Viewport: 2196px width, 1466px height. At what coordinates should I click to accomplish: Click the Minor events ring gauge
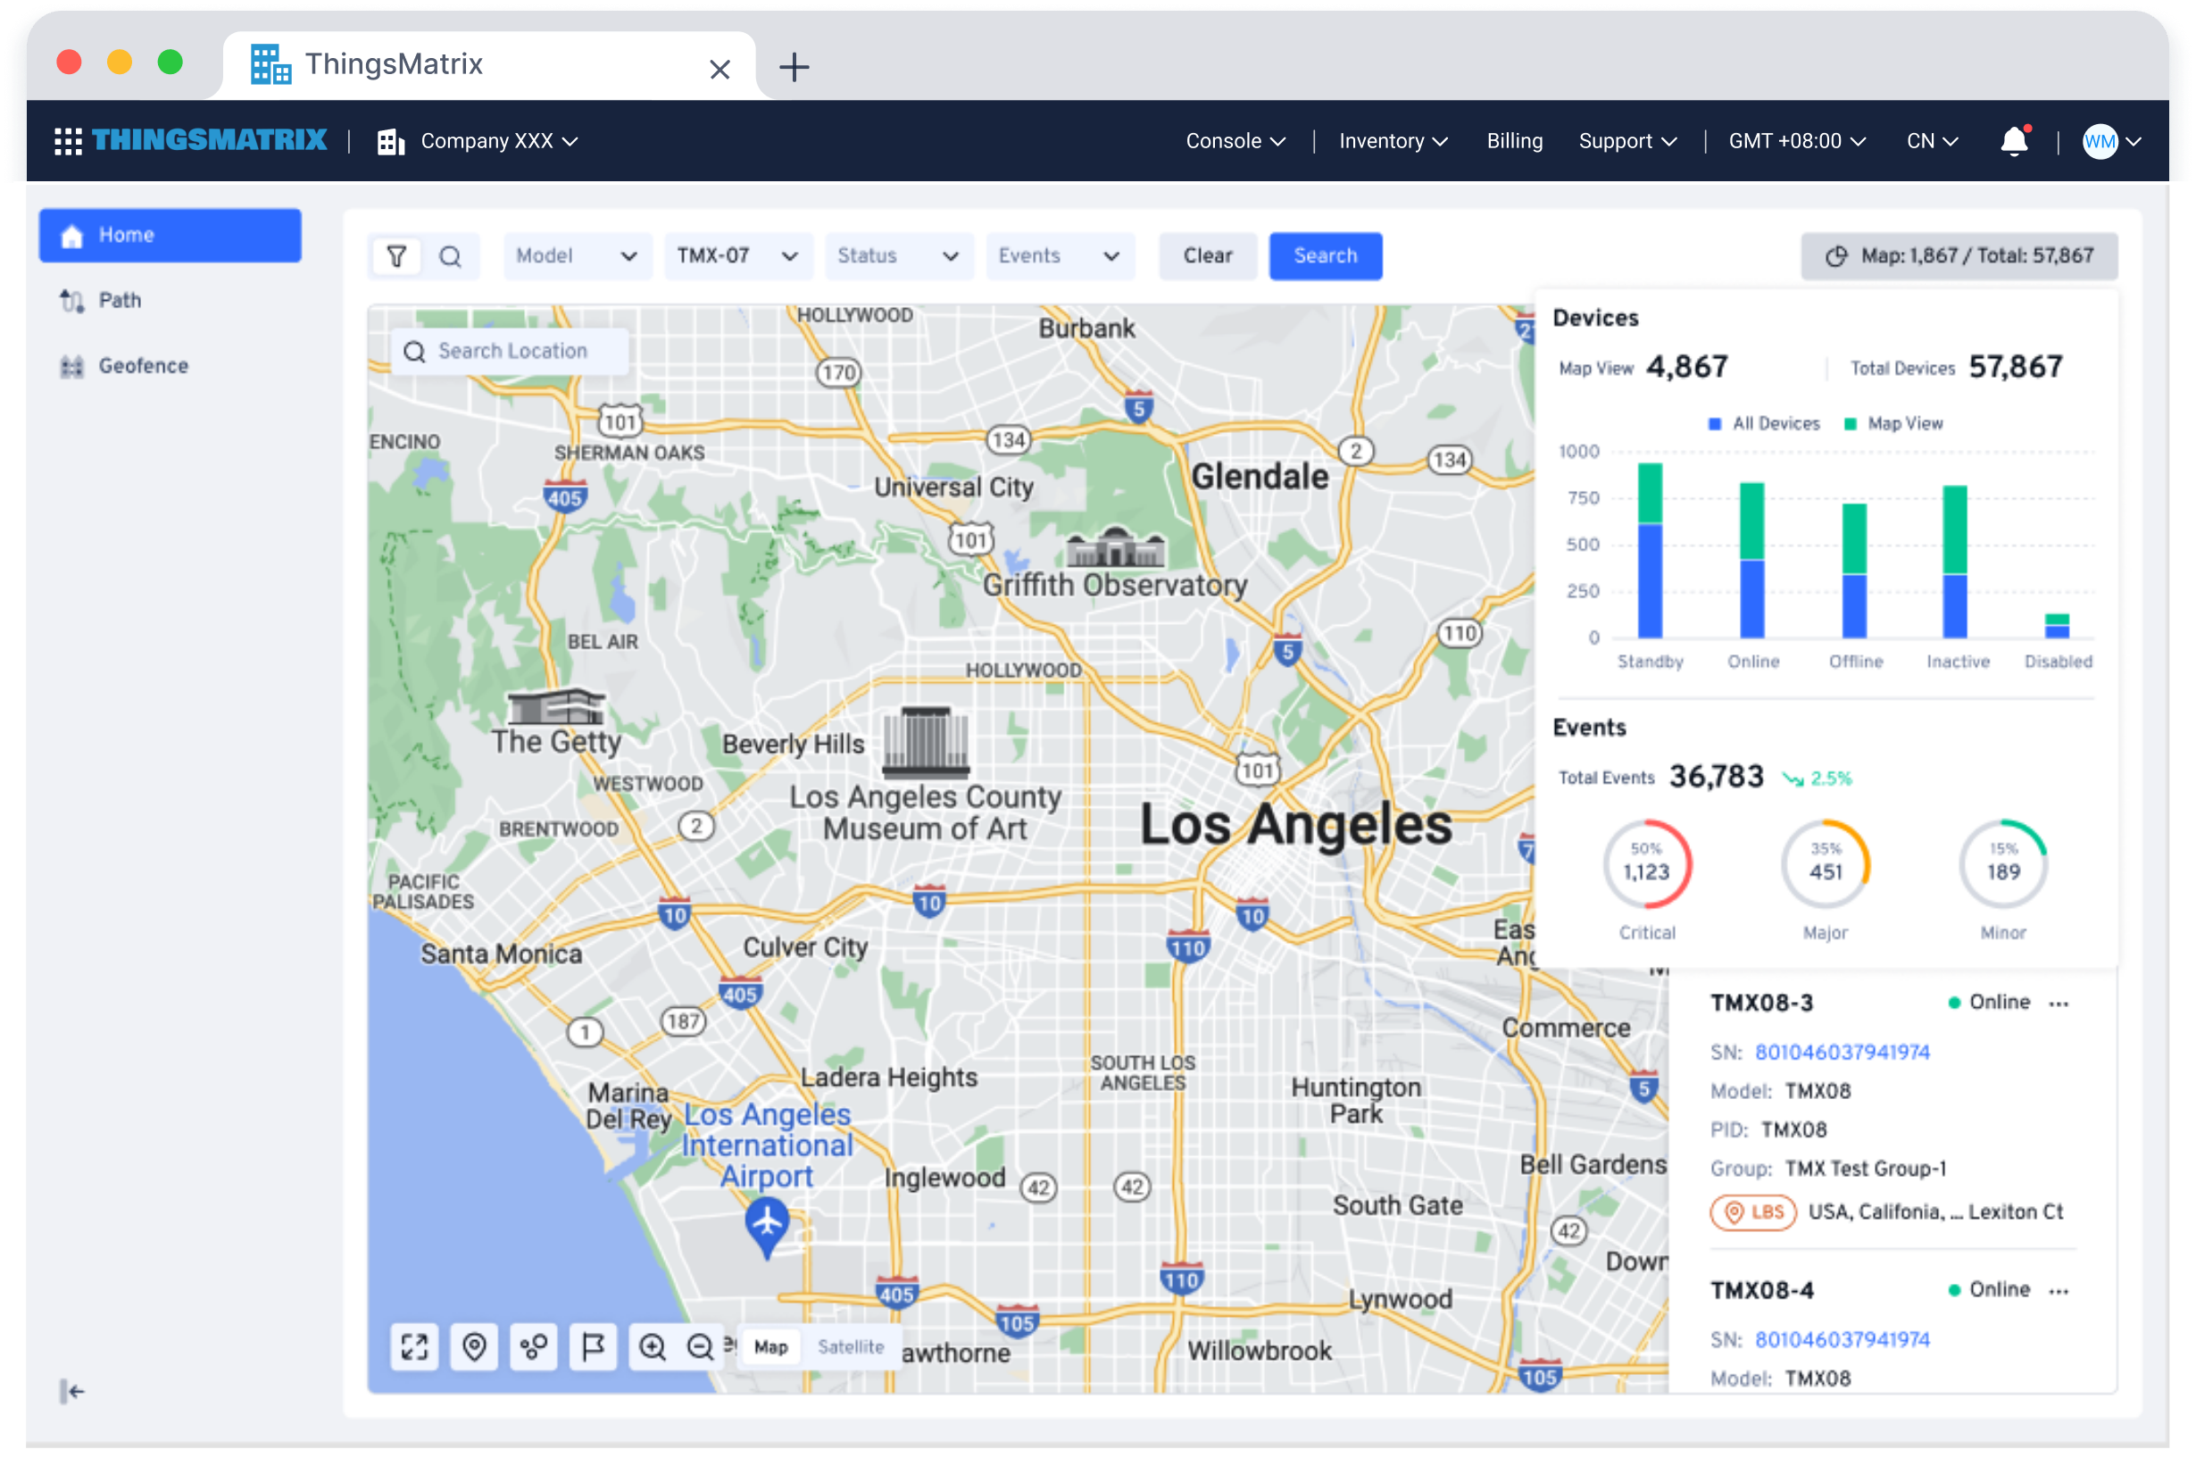pos(2002,865)
